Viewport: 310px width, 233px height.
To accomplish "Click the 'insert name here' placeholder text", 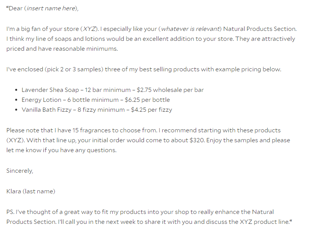I will coord(51,8).
